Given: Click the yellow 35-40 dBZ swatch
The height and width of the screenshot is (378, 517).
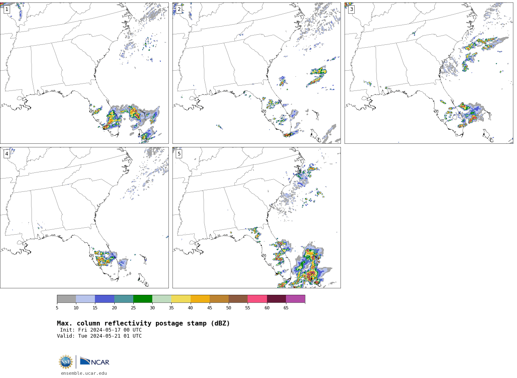Looking at the screenshot, I should [x=181, y=299].
